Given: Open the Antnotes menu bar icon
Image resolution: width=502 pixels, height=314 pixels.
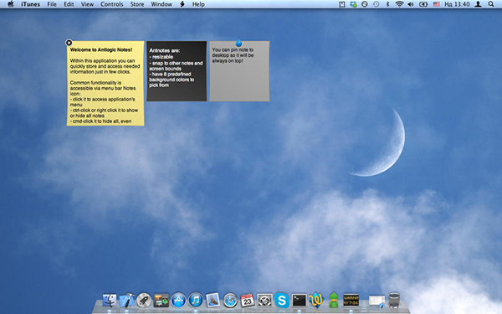Looking at the screenshot, I should pos(342,4).
